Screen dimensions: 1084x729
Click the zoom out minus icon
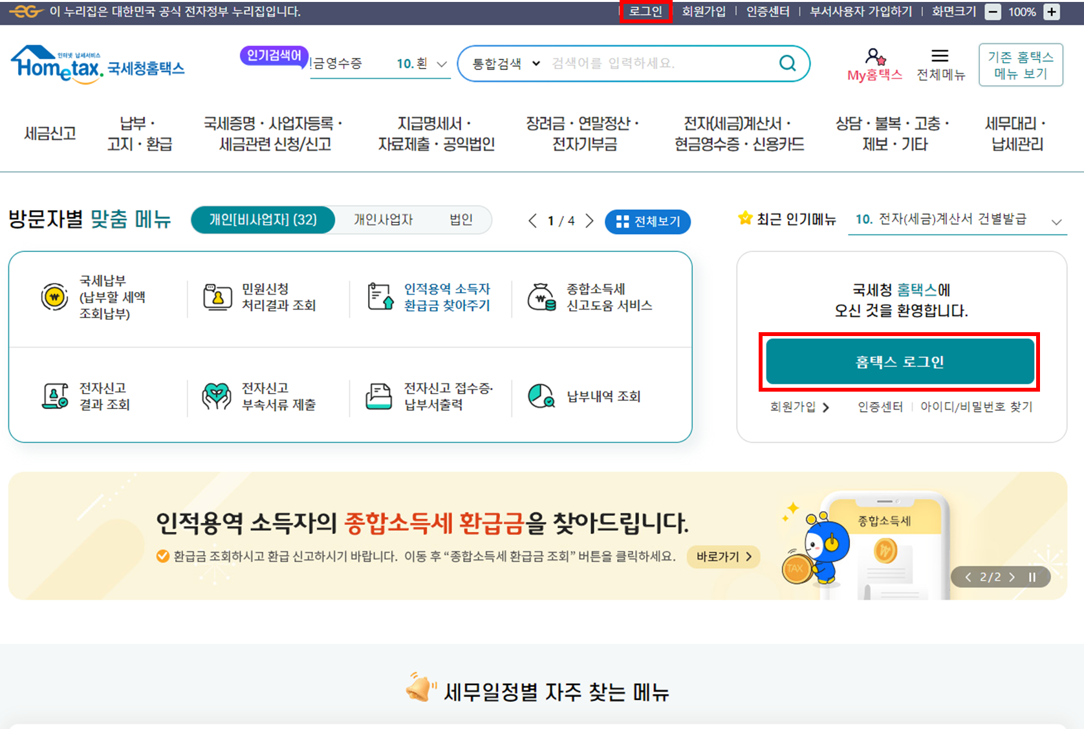point(993,12)
